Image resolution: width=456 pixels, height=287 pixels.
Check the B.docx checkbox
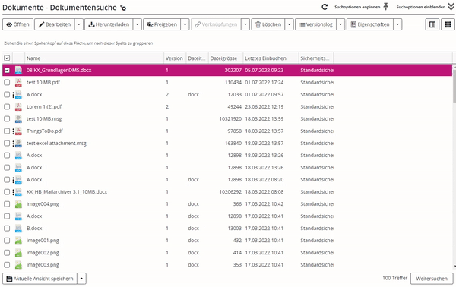(7, 229)
